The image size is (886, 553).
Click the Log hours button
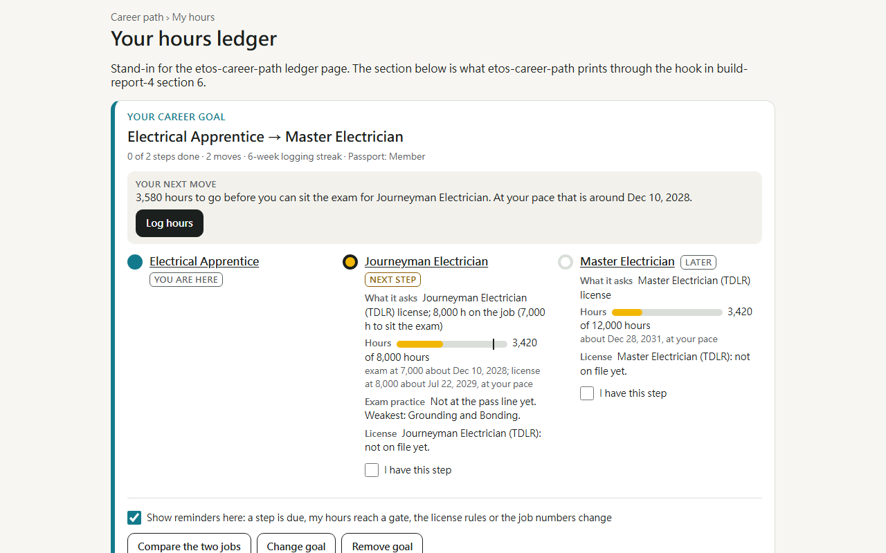click(x=170, y=223)
